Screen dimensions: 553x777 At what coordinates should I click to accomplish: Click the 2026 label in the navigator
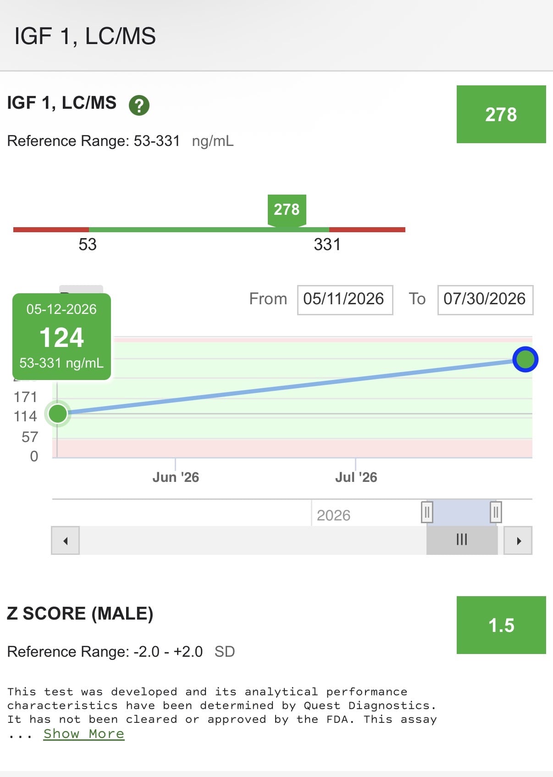click(333, 515)
